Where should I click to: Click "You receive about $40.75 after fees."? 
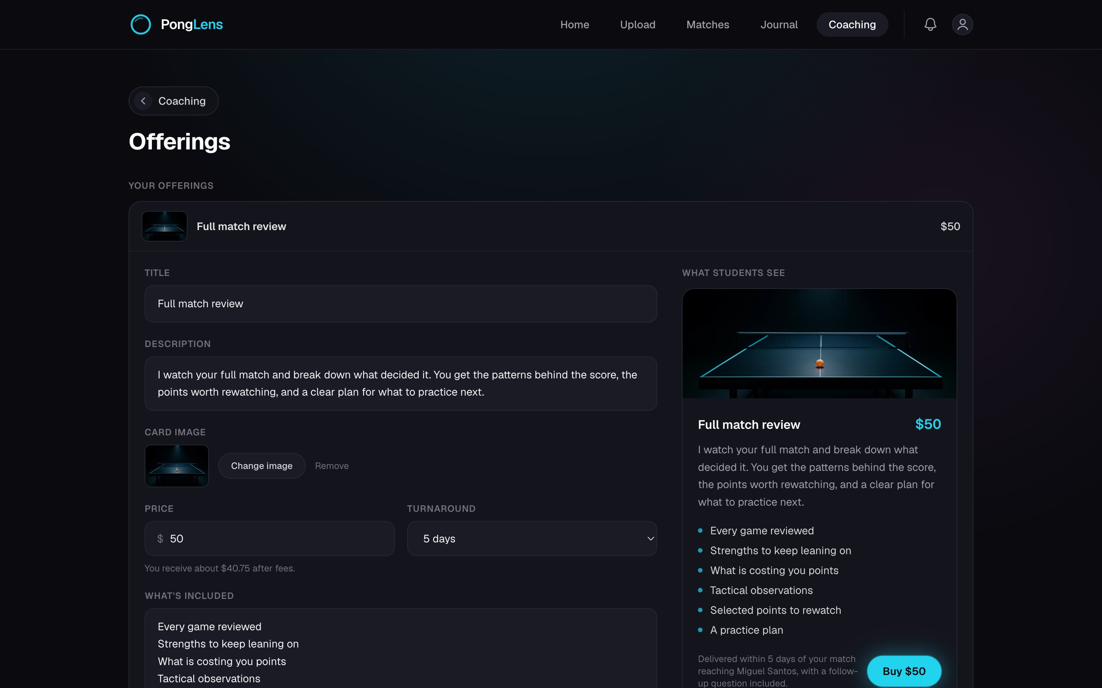click(x=220, y=568)
